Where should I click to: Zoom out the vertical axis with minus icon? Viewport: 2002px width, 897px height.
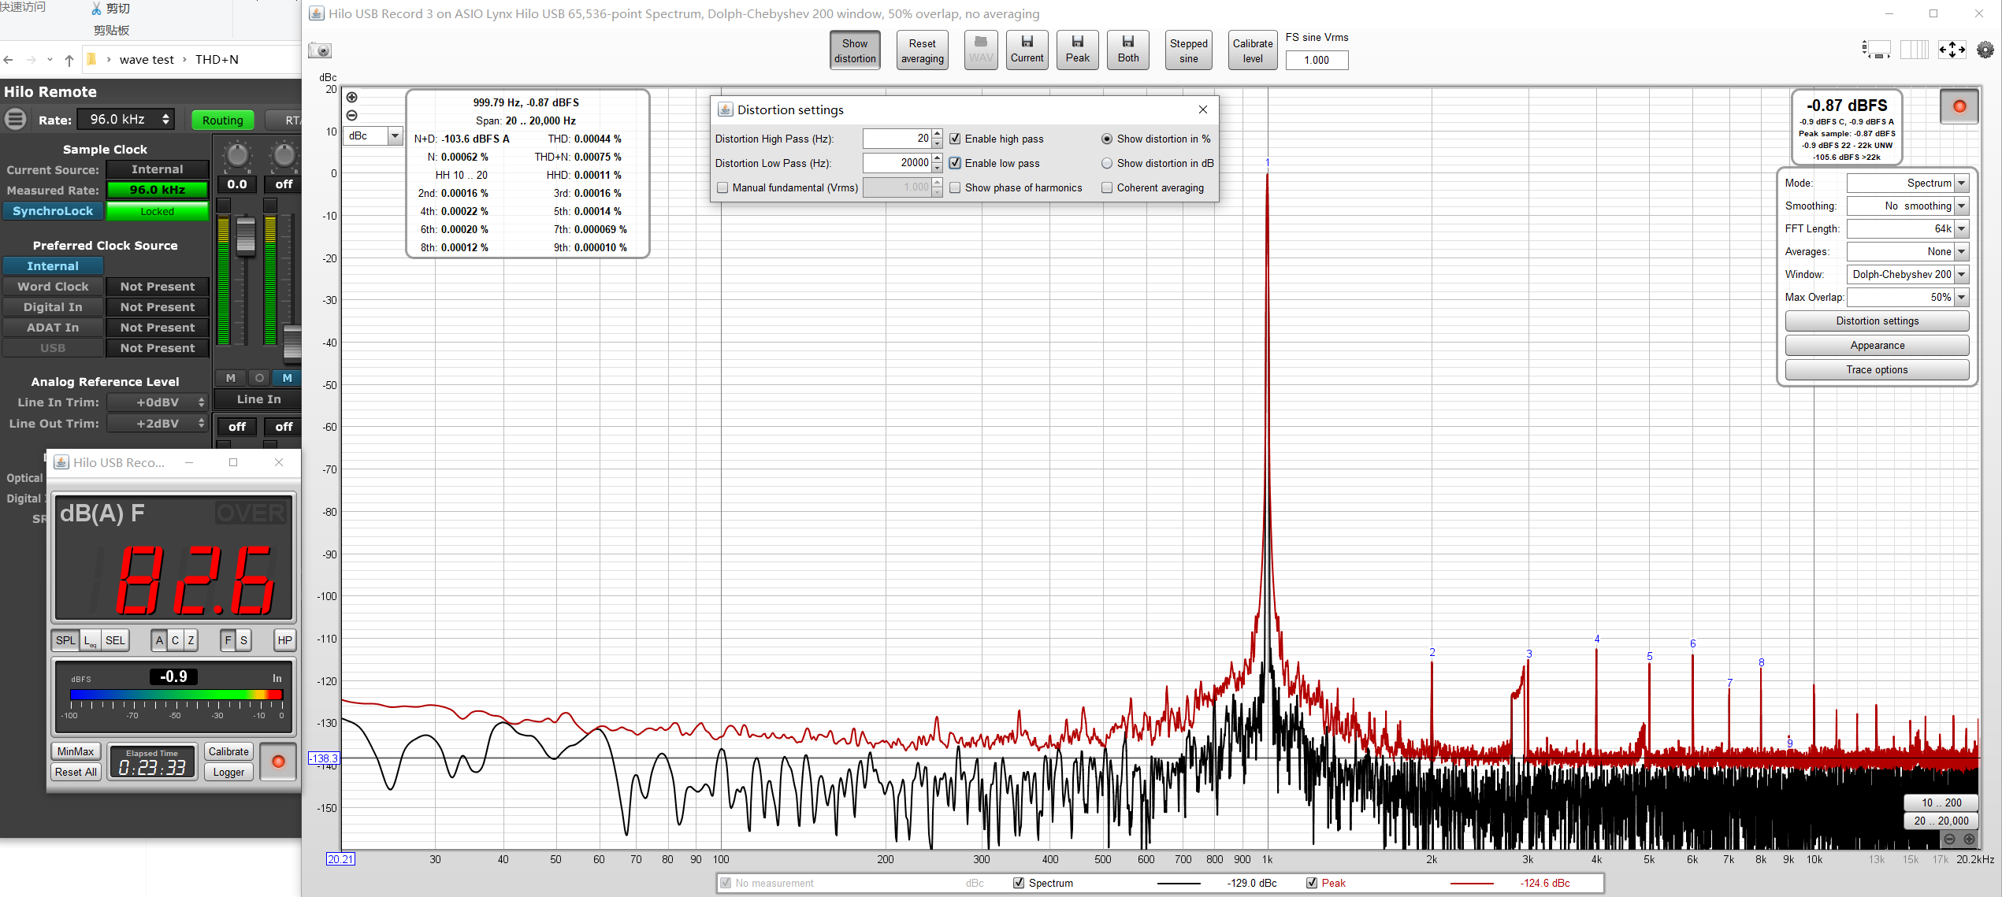tap(352, 116)
